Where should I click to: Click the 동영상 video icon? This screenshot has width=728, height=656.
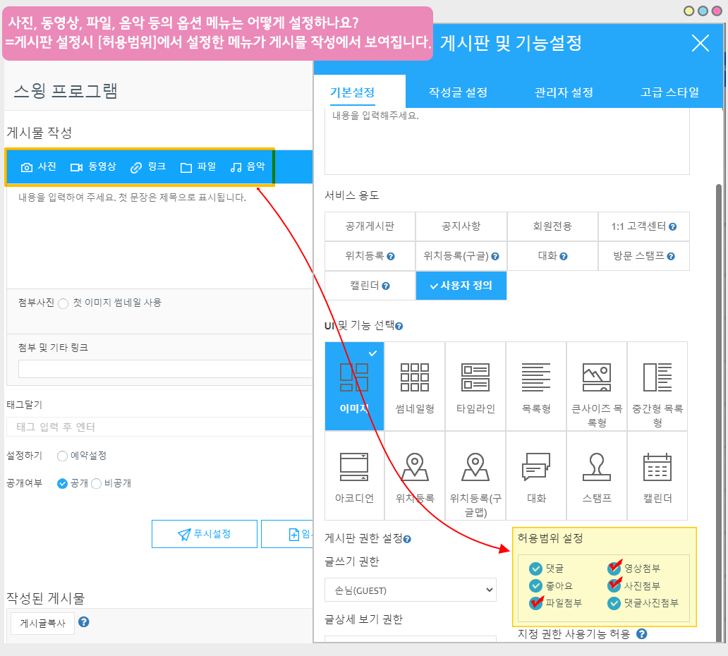tap(76, 167)
